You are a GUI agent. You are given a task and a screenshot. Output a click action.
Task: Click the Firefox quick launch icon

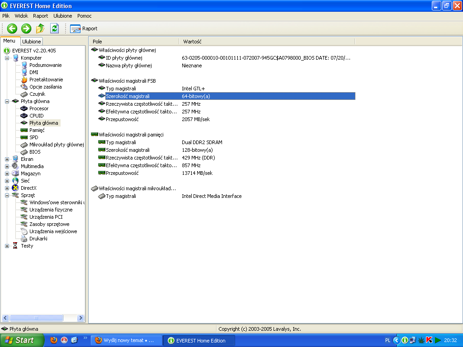53,340
